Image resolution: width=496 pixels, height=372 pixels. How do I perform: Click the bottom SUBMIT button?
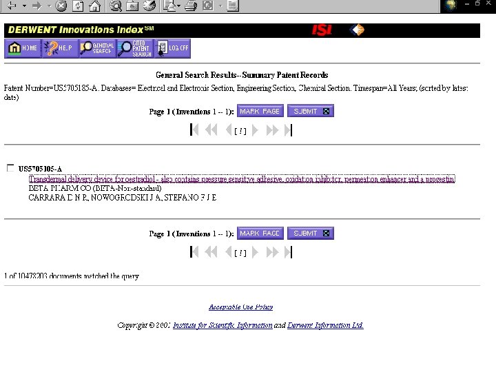[310, 233]
